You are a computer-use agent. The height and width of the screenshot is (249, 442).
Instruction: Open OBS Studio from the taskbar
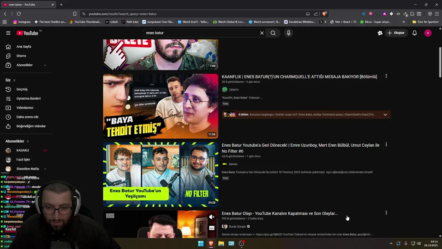click(241, 243)
